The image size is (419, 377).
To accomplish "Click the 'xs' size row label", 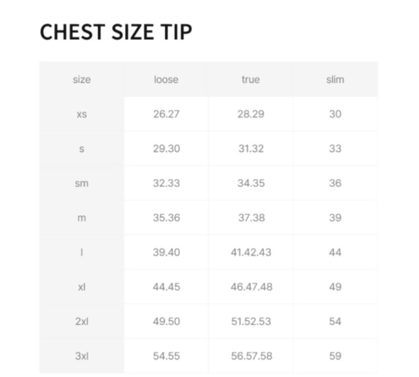I will point(81,114).
